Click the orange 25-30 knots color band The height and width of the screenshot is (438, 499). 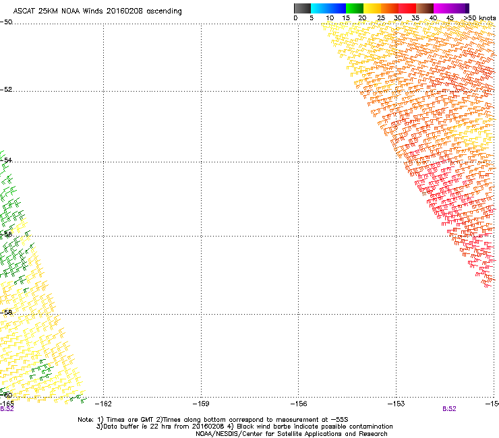point(390,8)
